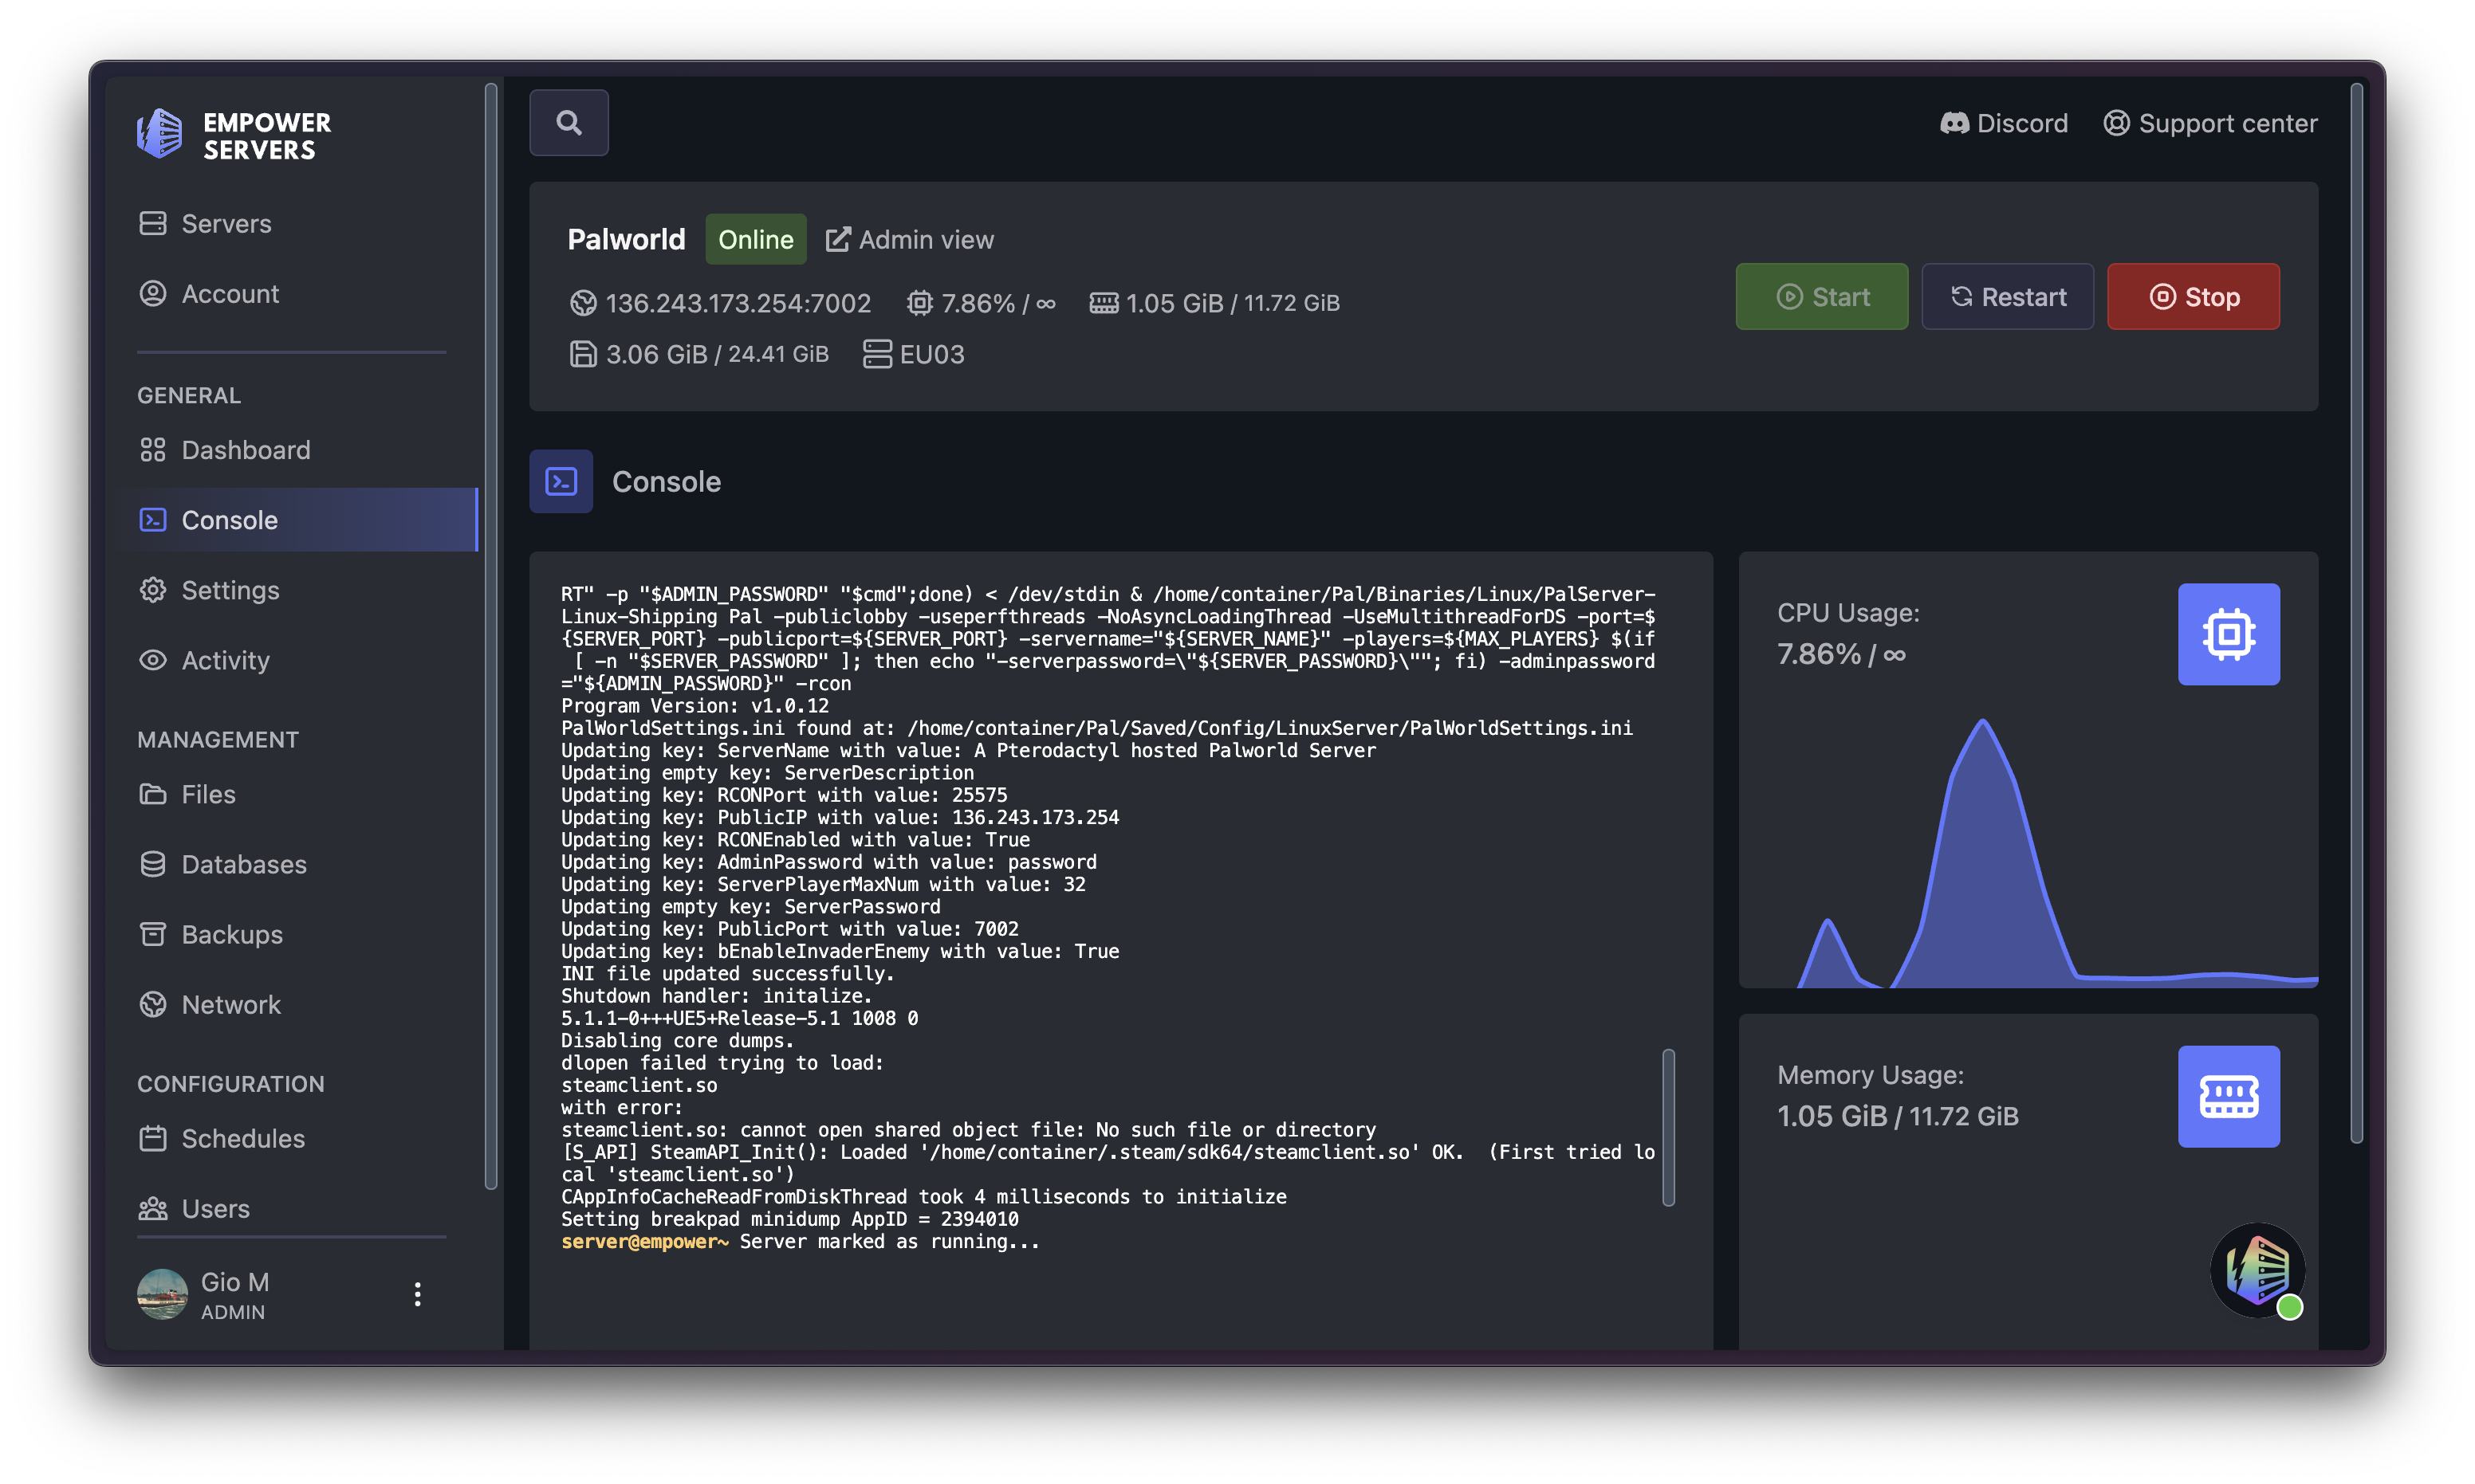Click the Files folder icon
The width and height of the screenshot is (2475, 1484).
(153, 794)
